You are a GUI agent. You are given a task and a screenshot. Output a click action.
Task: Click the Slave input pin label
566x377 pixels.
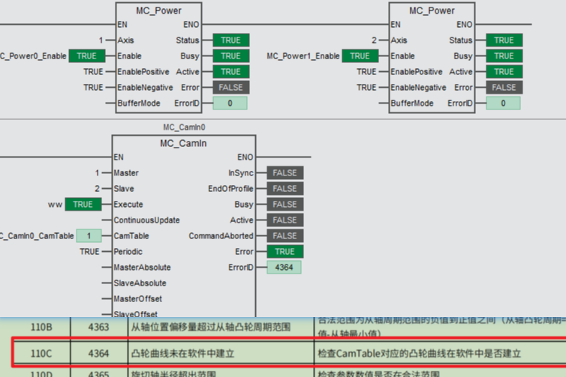pyautogui.click(x=124, y=189)
